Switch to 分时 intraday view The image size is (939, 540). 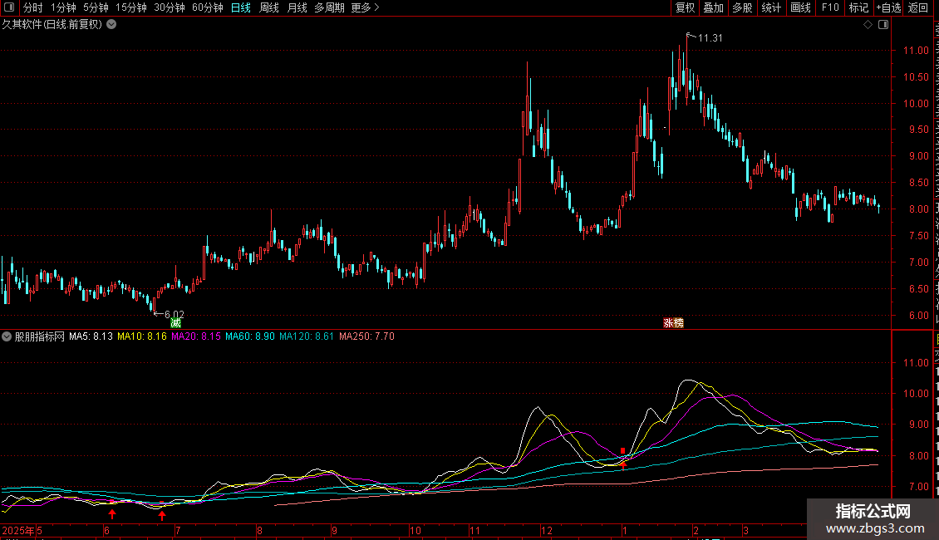coord(33,7)
